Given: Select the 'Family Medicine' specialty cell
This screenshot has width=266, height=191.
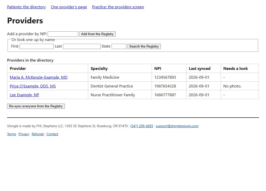Looking at the screenshot, I should coord(120,77).
